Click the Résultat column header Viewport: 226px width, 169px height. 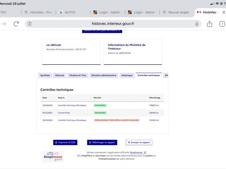(x=97, y=97)
